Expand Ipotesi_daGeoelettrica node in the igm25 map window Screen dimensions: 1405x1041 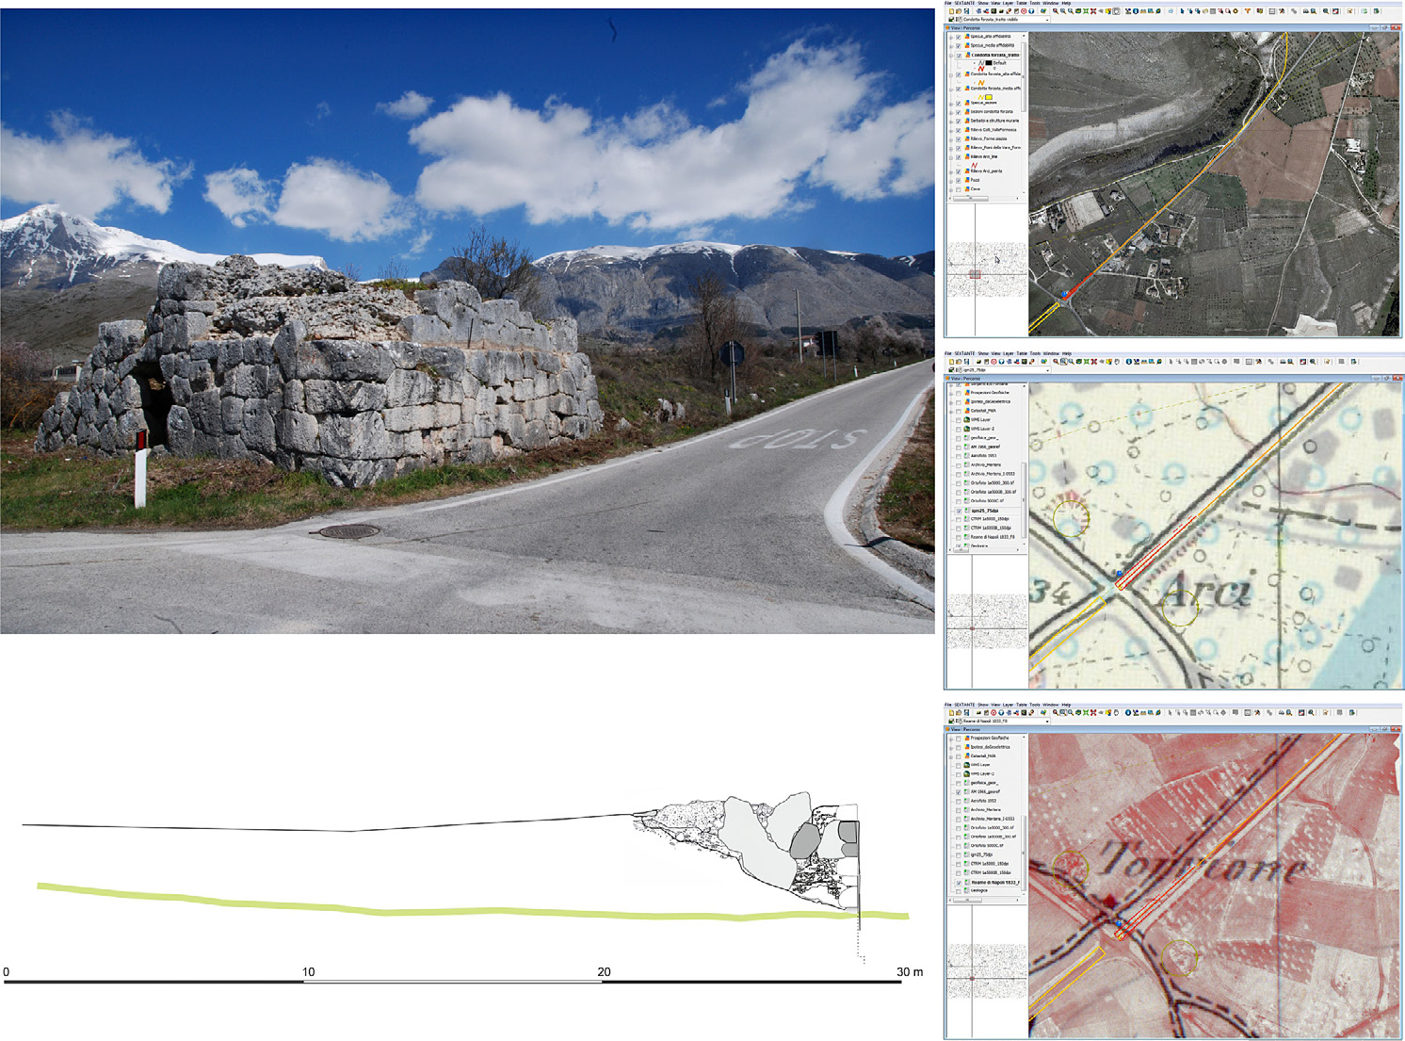951,402
